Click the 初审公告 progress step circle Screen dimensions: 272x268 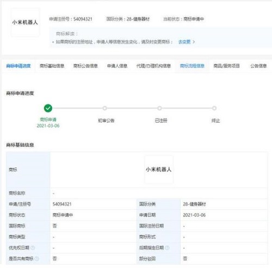pyautogui.click(x=104, y=108)
